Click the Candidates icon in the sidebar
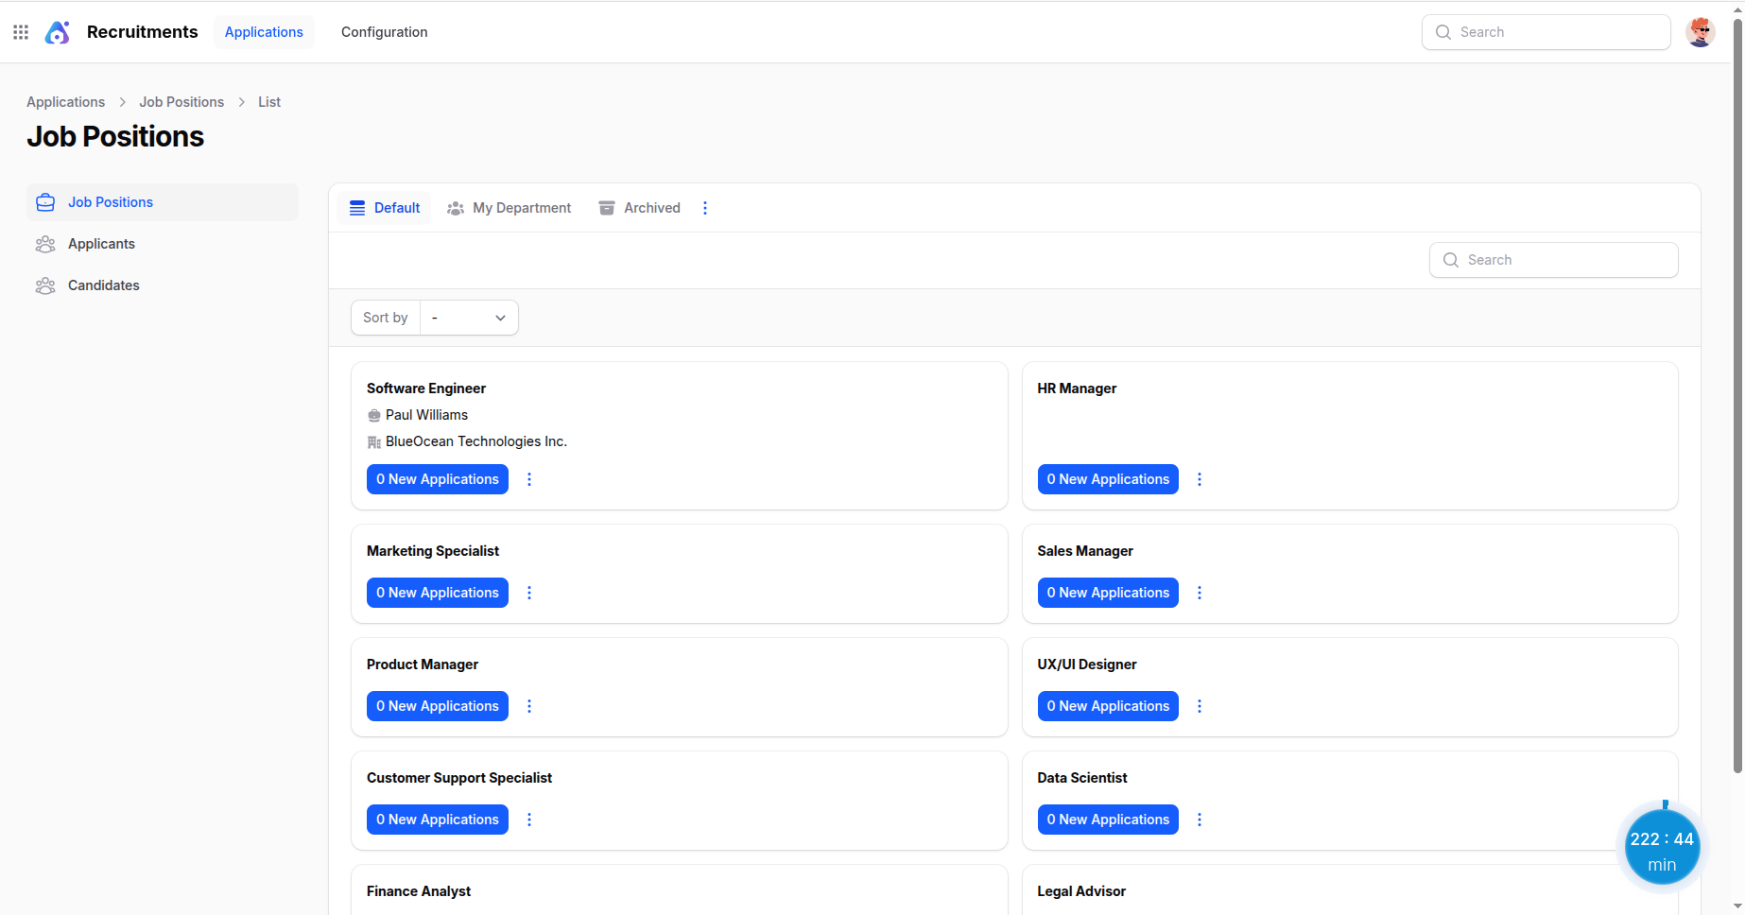The width and height of the screenshot is (1745, 915). (x=45, y=285)
